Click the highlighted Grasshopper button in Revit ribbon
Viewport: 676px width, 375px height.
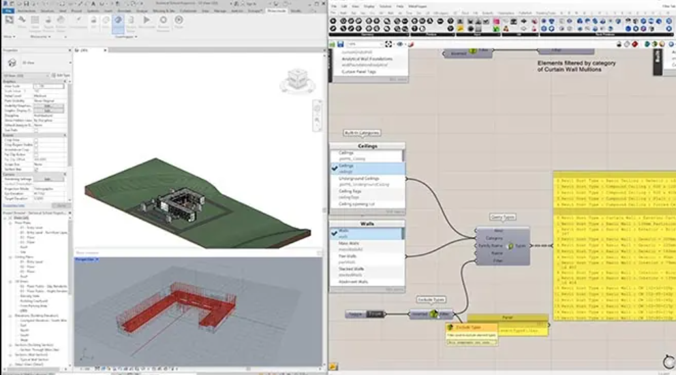coord(118,24)
